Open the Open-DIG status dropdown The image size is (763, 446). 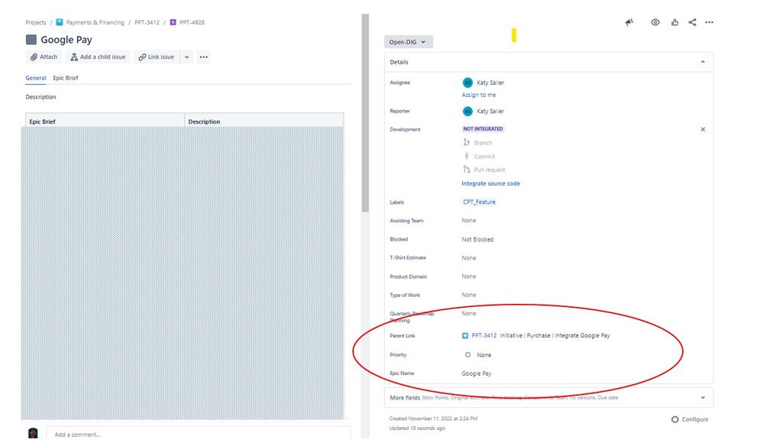408,42
